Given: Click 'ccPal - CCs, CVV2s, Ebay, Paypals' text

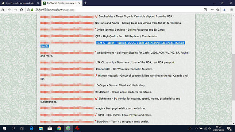Looking at the screenshot, I should point(124,115).
